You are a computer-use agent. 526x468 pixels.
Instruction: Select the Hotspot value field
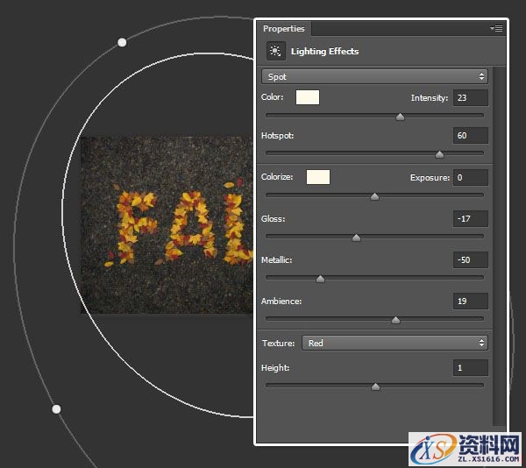pos(471,136)
